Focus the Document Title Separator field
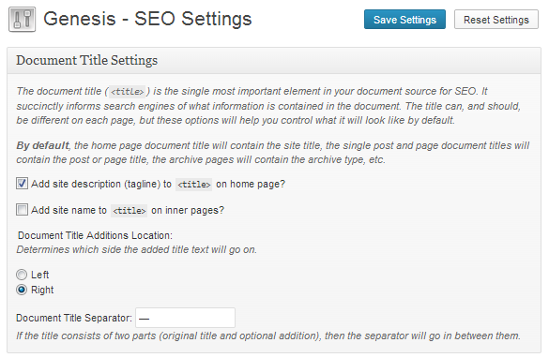Screen dimensions: 549x358 185,318
